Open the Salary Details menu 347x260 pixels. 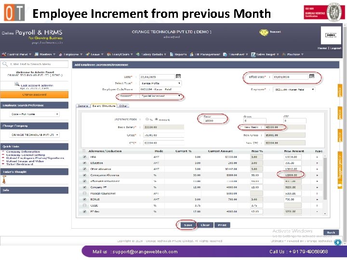click(x=151, y=54)
